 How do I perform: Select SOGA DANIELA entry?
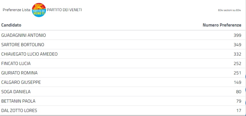coord(16,92)
